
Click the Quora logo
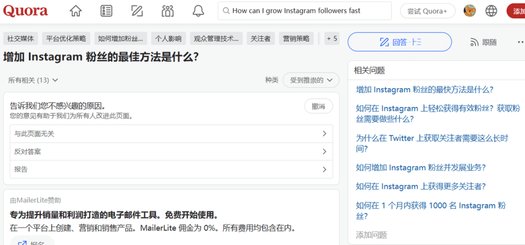26,11
